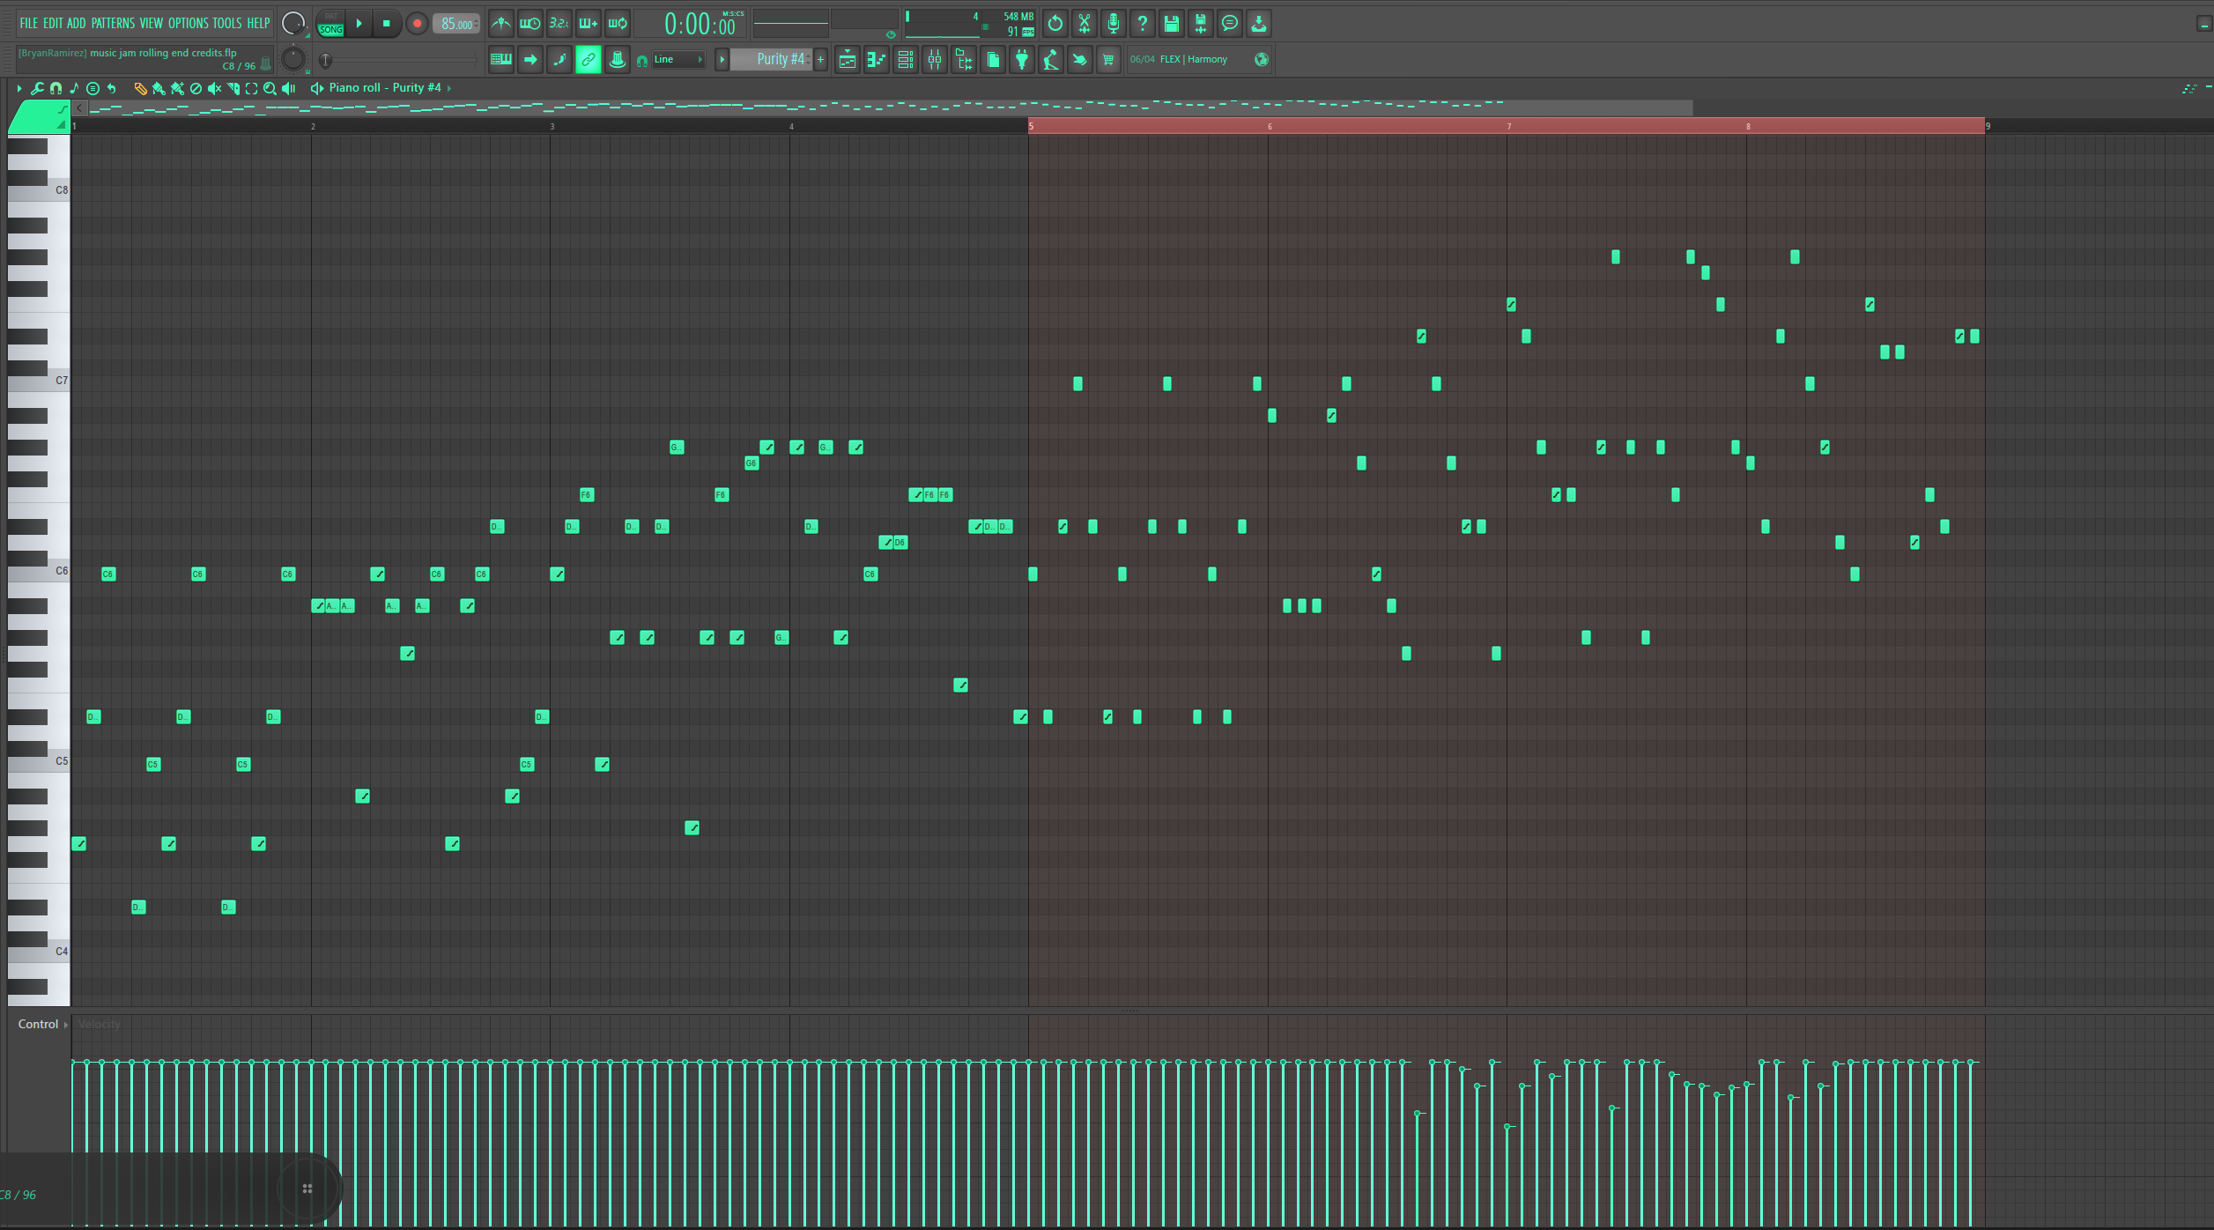
Task: Click the Piano roll - Purity #4 title
Action: coord(385,88)
